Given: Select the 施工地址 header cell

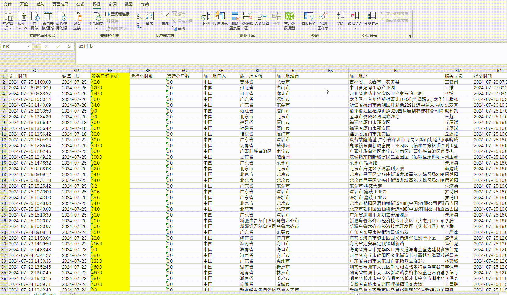Looking at the screenshot, I should coord(396,76).
